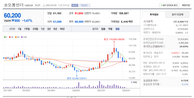Select the 1년 line chart period
This screenshot has height=98, width=194.
coord(43,29)
